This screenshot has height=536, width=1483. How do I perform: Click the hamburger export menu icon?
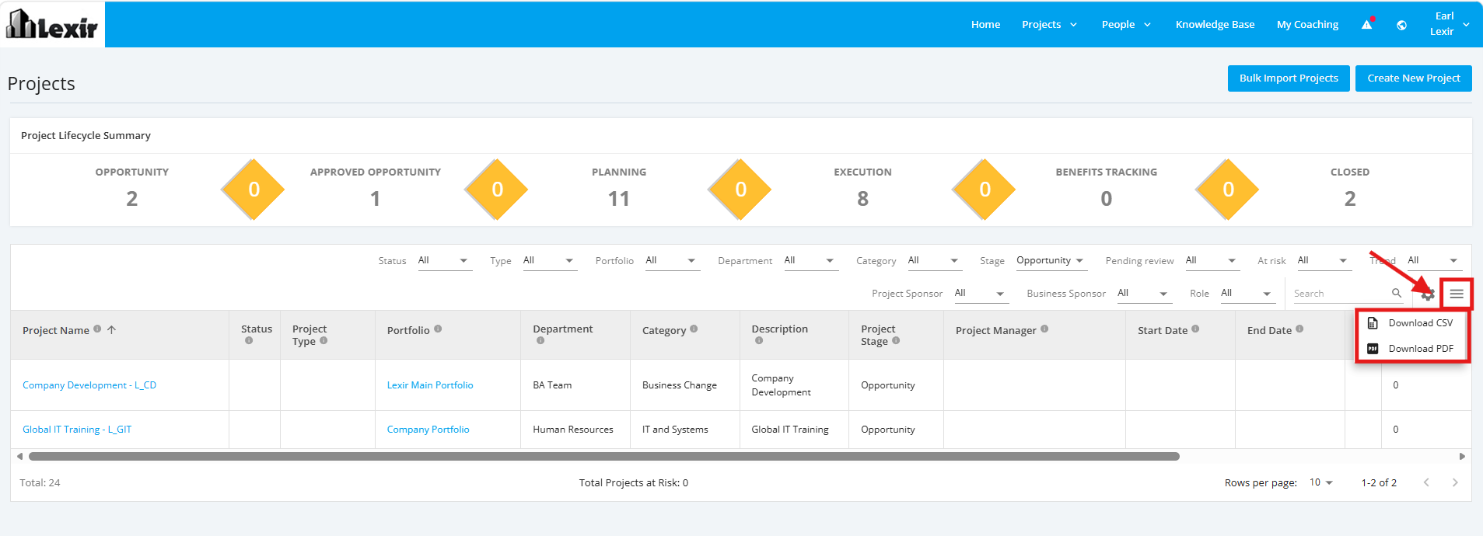(1457, 294)
